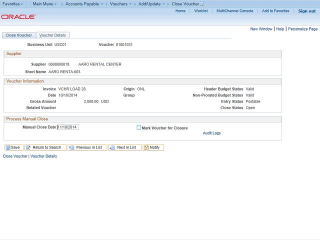The image size is (320, 240).
Task: Click gross amount 2,000.00
Action: click(91, 101)
